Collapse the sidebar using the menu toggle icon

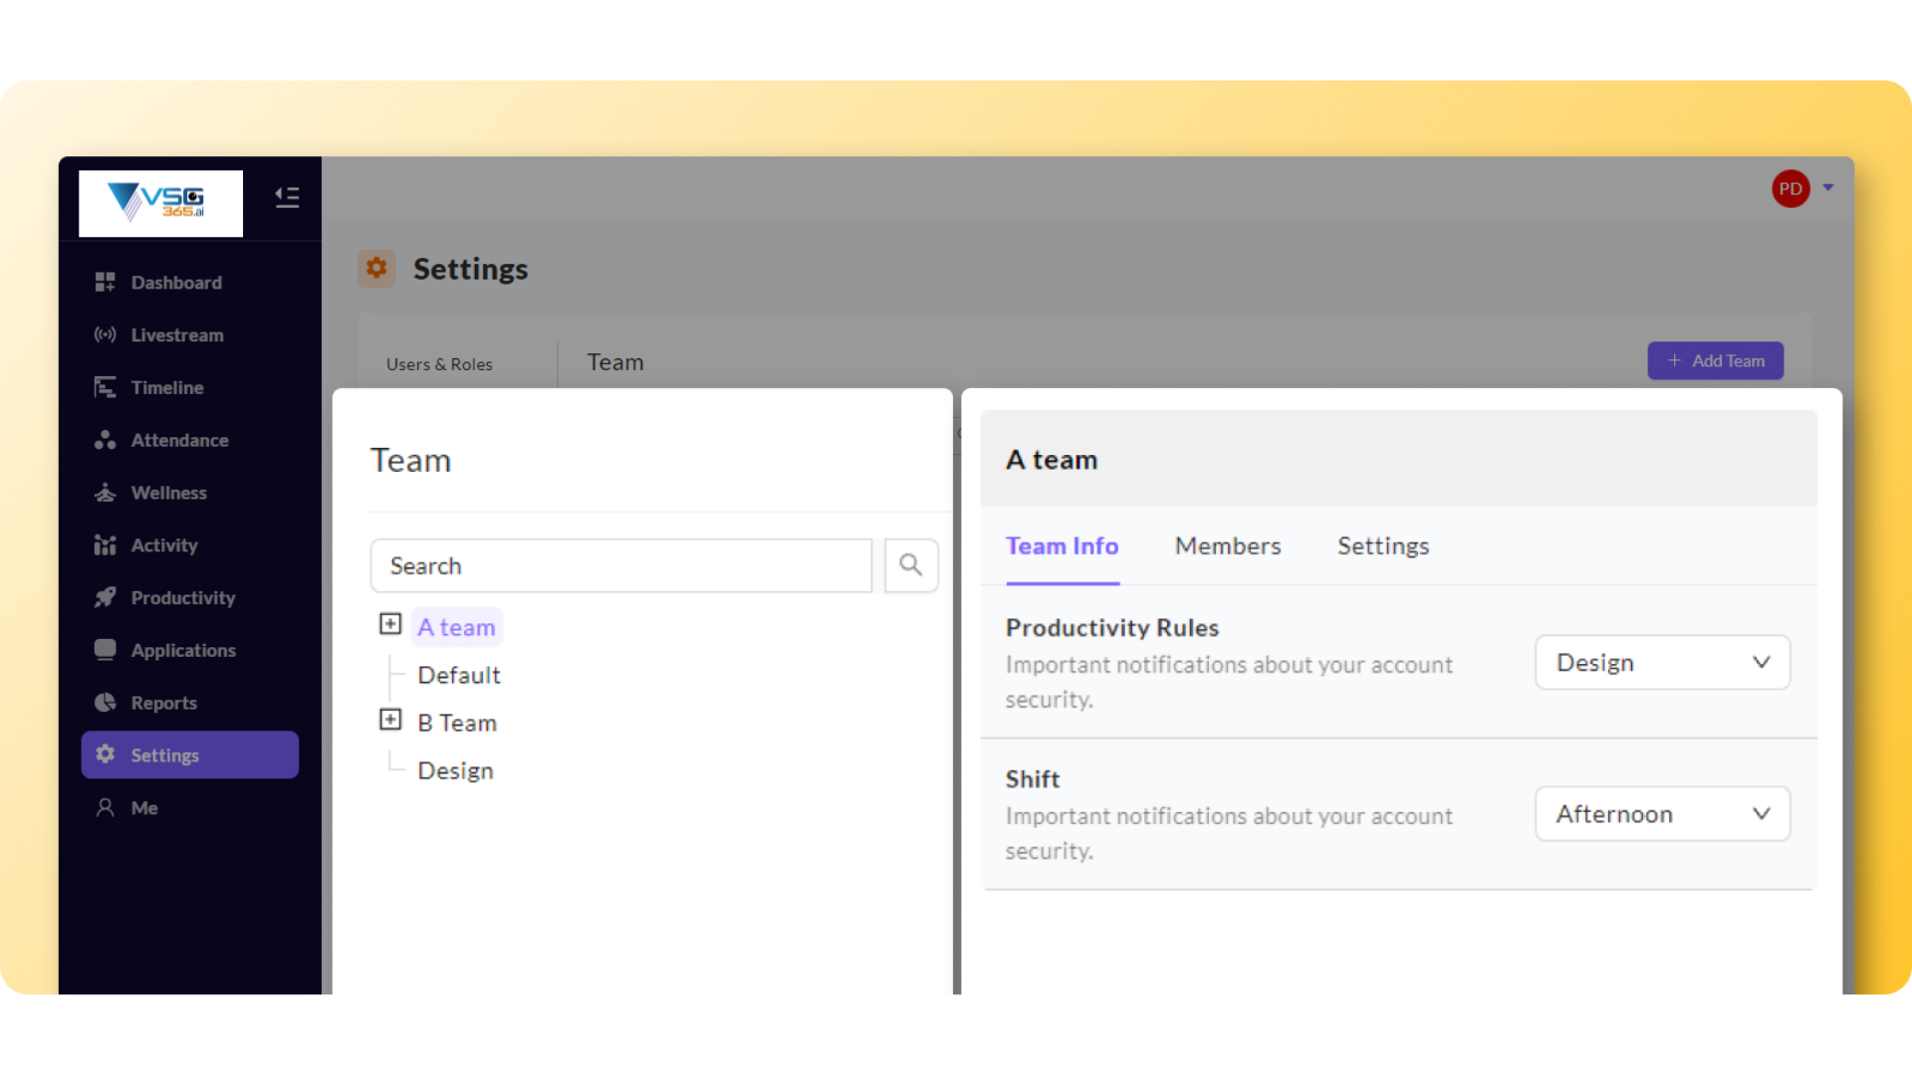pos(287,197)
